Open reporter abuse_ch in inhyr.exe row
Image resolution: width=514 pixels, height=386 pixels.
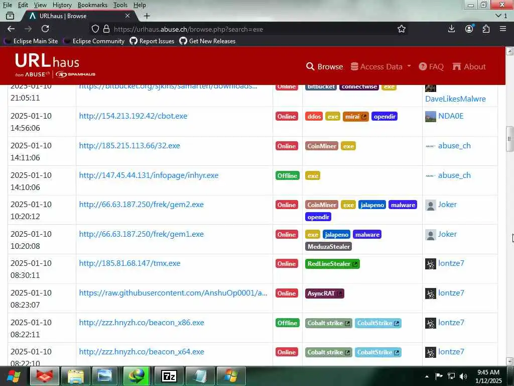coord(454,175)
